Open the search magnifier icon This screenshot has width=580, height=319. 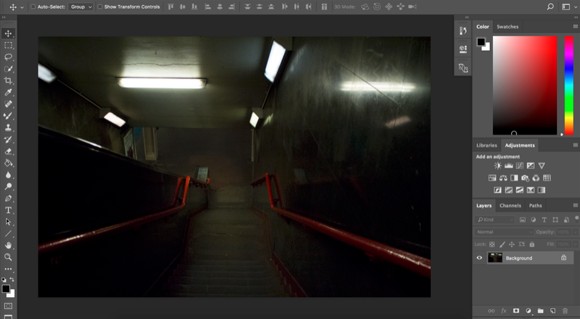(x=550, y=7)
